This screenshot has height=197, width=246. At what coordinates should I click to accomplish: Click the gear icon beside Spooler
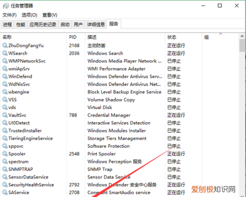click(x=5, y=154)
